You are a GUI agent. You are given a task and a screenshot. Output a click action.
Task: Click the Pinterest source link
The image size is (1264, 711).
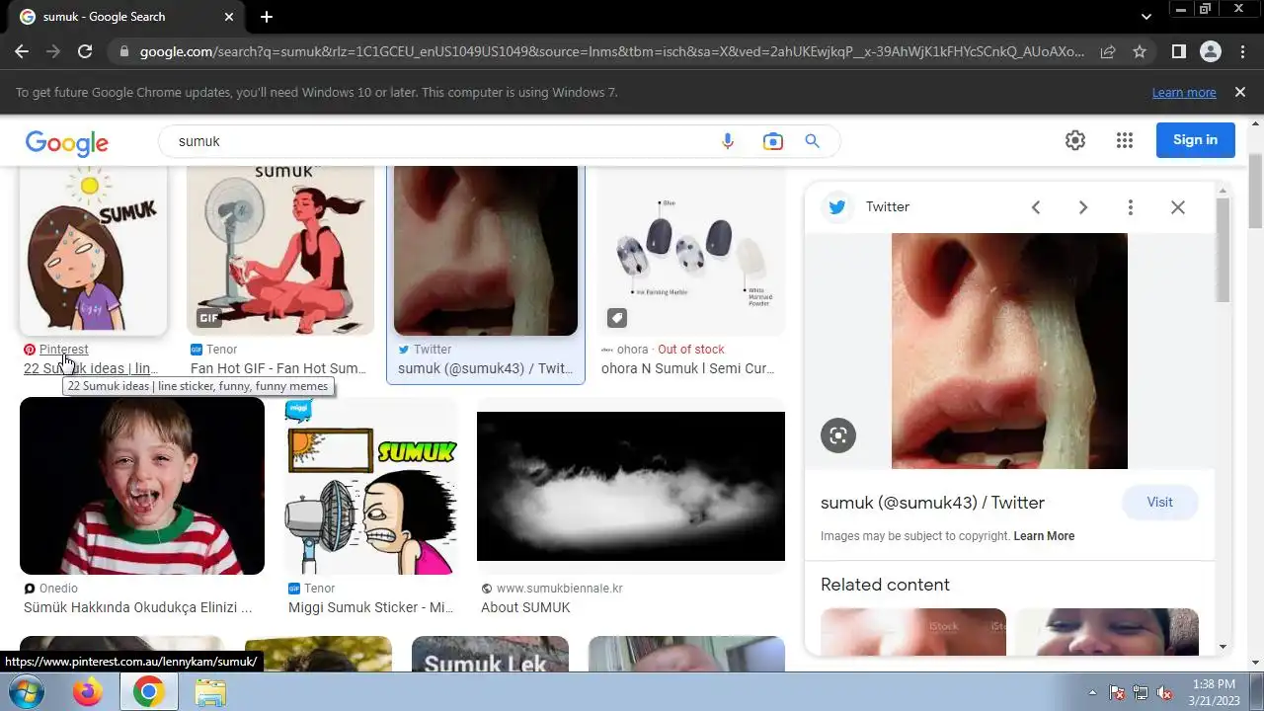tap(63, 350)
